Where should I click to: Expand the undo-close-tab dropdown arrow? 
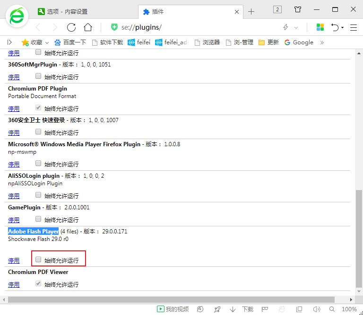pos(342,28)
